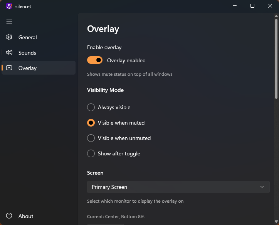Click the About info icon
This screenshot has width=279, height=225.
pos(9,216)
